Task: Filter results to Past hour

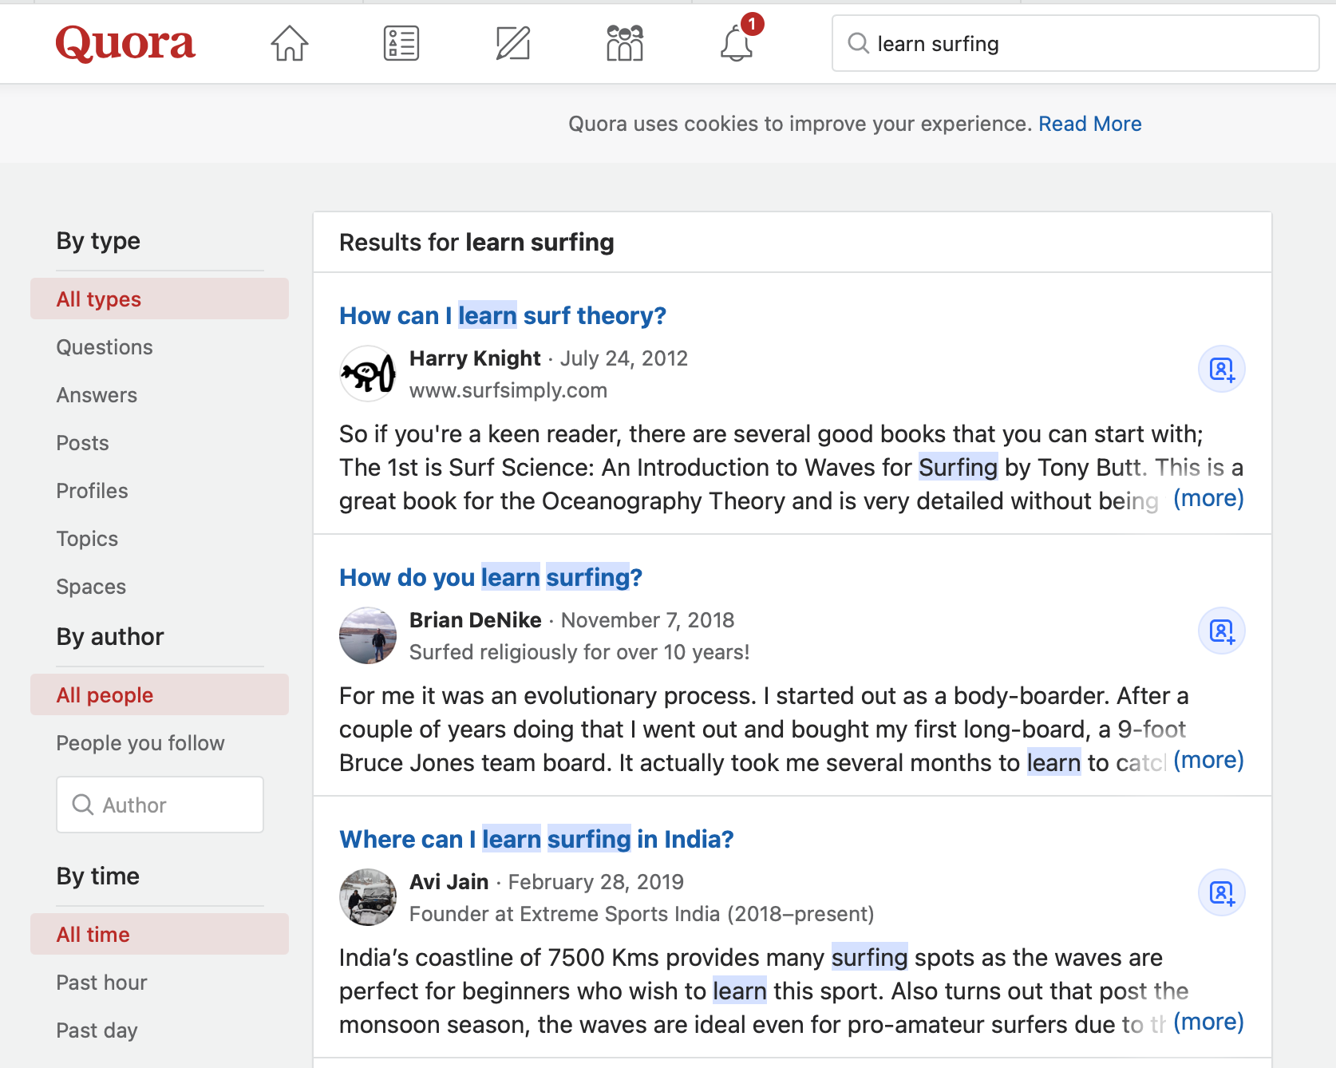Action: pyautogui.click(x=101, y=983)
